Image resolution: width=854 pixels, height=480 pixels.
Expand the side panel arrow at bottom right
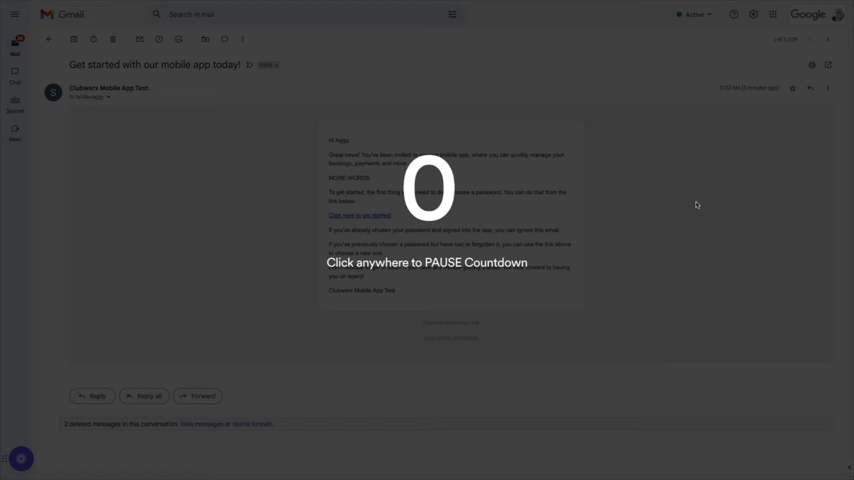click(849, 467)
